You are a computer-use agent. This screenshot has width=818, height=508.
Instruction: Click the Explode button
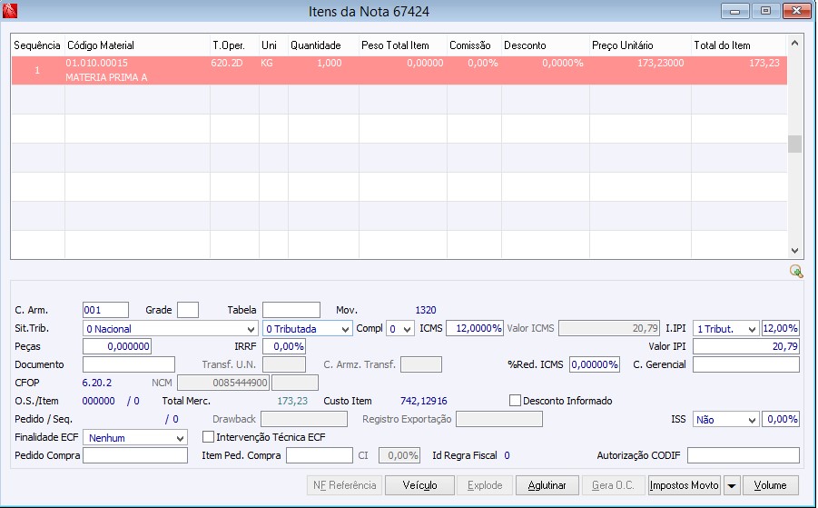coord(485,485)
